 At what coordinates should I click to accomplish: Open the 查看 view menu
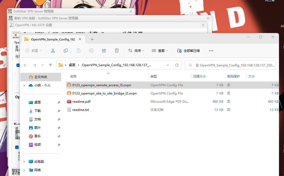[x=160, y=51]
